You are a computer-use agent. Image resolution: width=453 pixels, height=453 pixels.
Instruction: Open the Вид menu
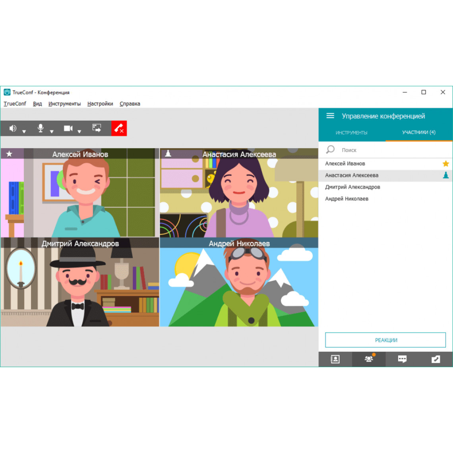click(x=37, y=104)
